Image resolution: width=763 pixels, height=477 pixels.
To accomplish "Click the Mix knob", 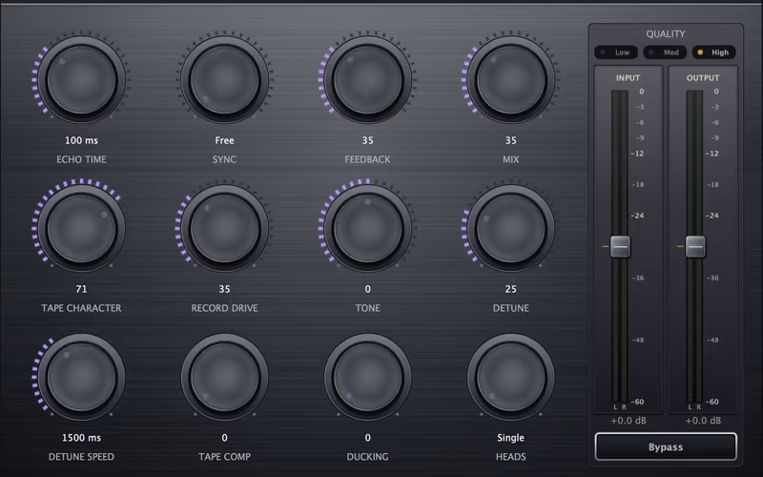I will point(510,79).
